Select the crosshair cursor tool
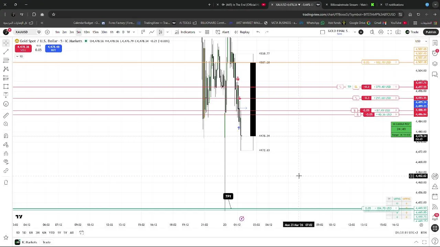This screenshot has width=440, height=247. click(6, 43)
